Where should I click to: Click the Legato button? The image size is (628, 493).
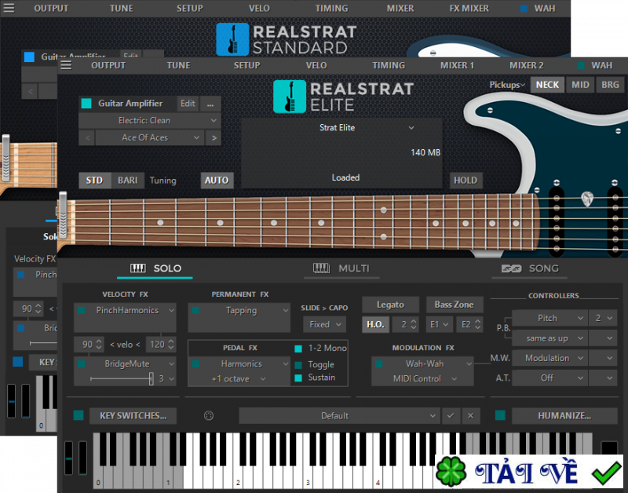click(390, 305)
